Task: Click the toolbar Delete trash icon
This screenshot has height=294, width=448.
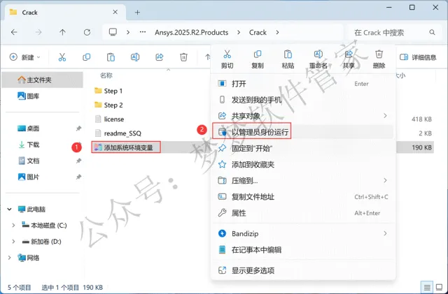Action: [183, 57]
